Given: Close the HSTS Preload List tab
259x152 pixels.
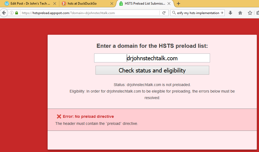Looking at the screenshot, I should 169,4.
